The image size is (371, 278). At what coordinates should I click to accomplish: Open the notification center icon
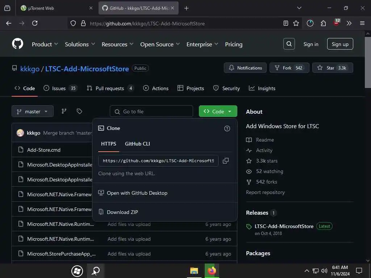(359, 271)
